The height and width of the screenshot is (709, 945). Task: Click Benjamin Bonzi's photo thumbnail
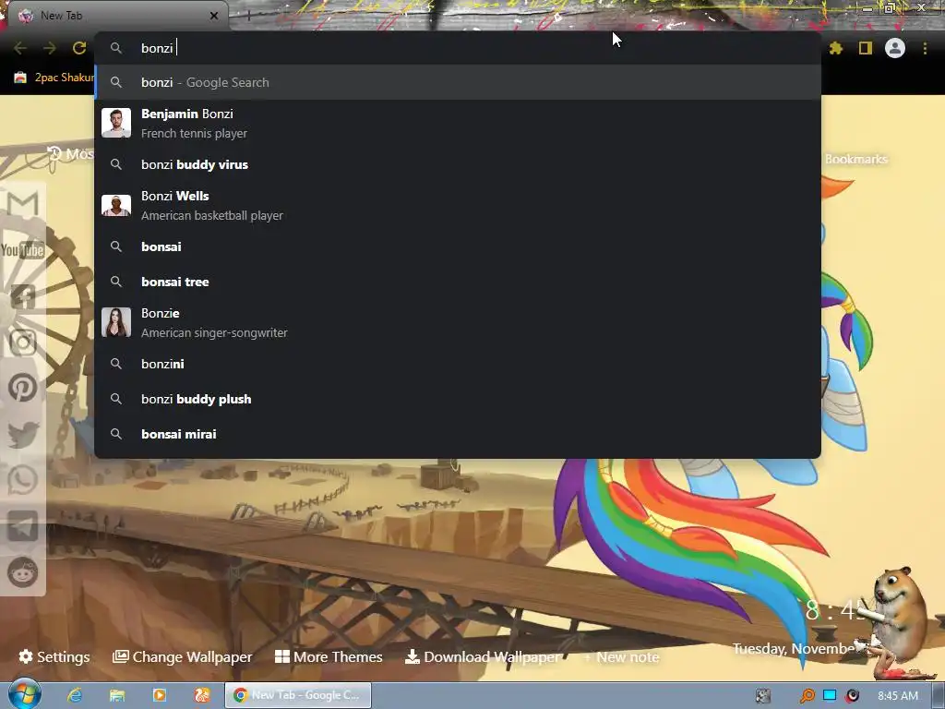[116, 123]
